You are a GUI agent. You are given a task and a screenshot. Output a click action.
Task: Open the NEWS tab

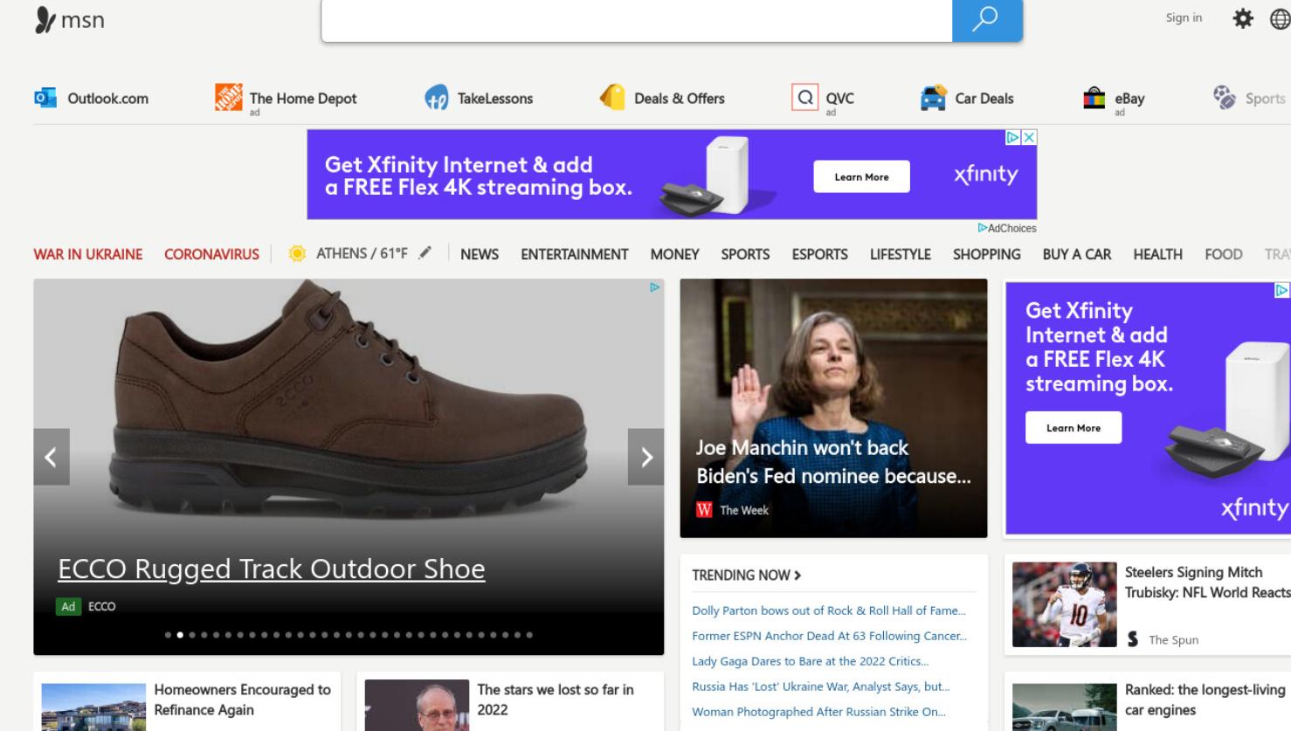[480, 254]
